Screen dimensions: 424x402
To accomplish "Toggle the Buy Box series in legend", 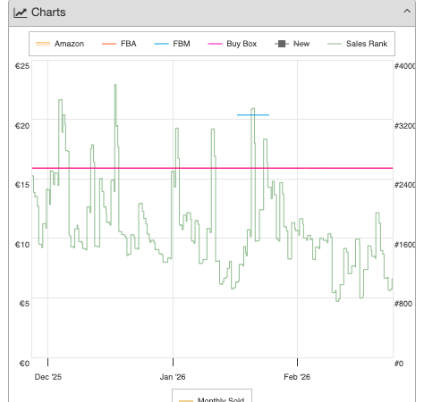I will pos(232,44).
